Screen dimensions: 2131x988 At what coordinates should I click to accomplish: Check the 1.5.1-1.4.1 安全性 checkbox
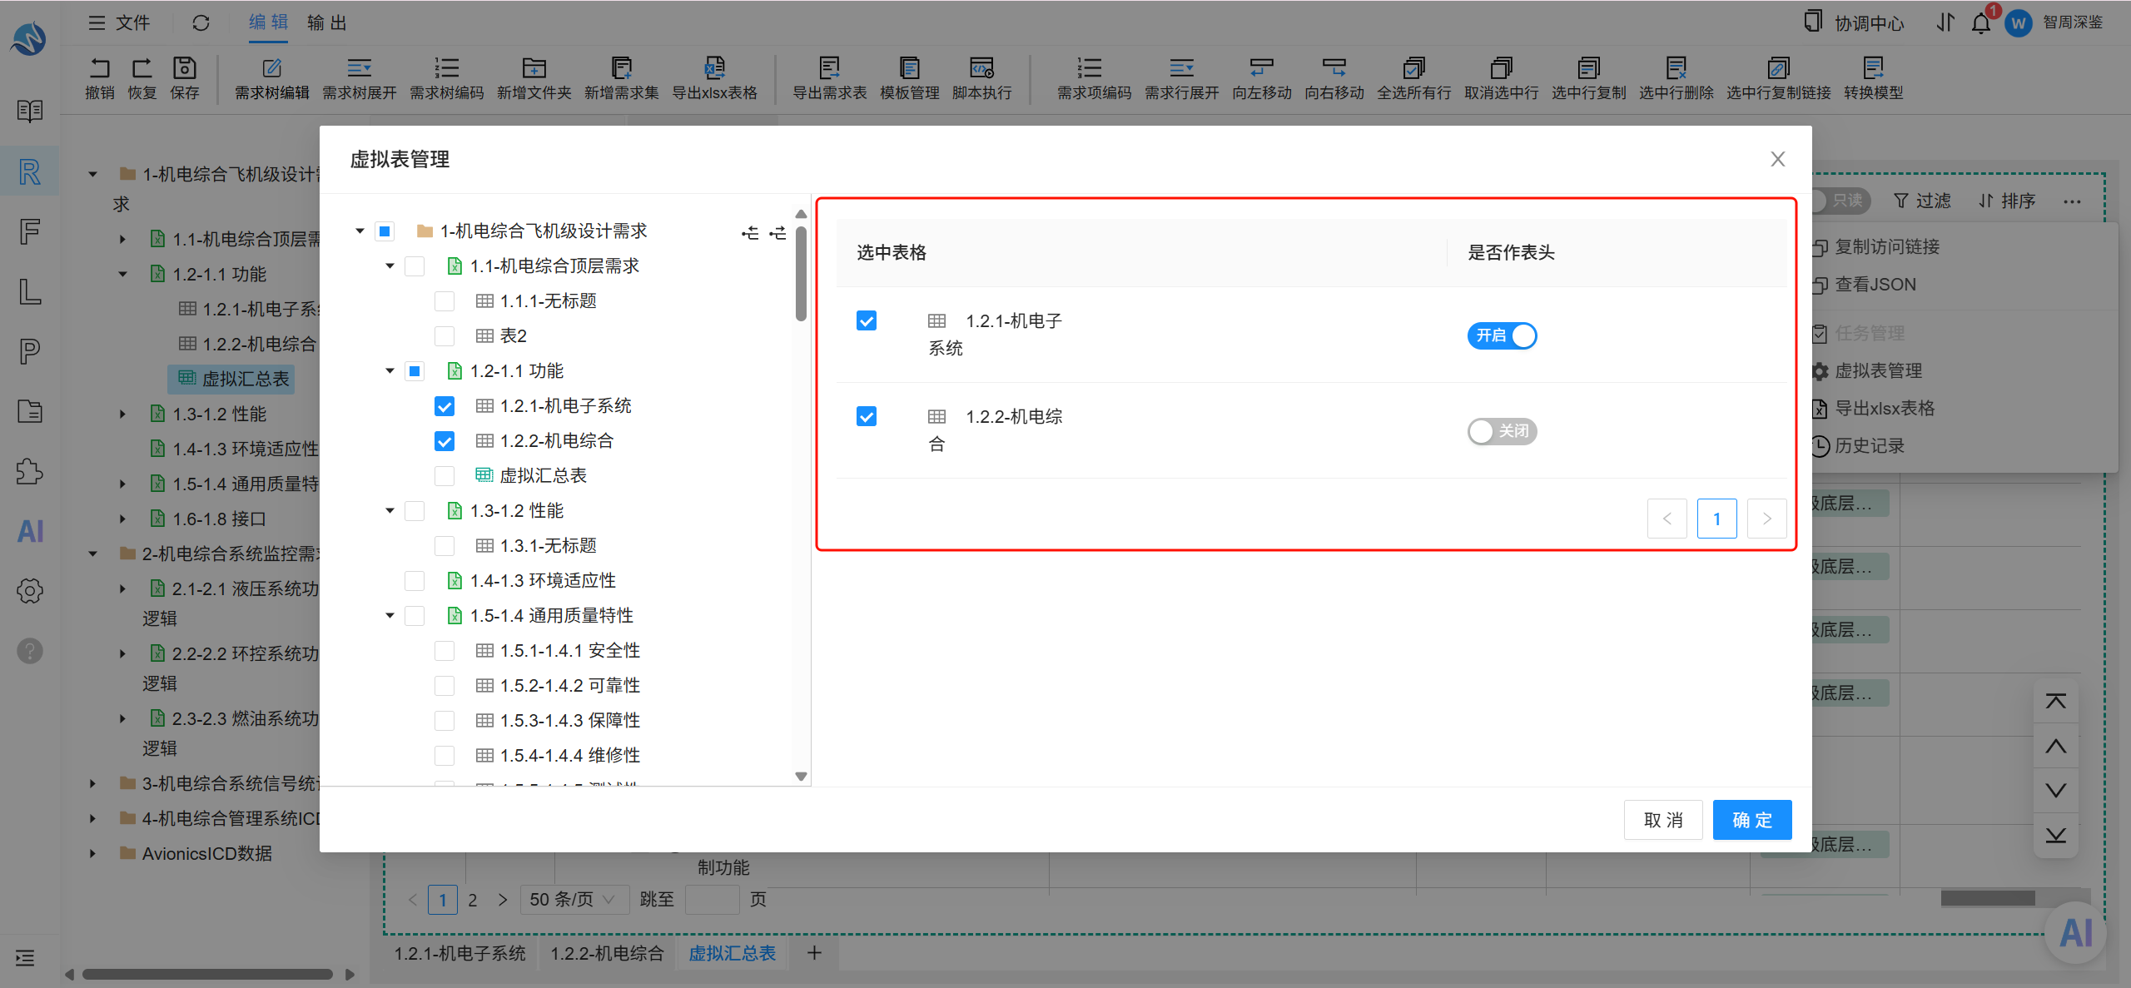pyautogui.click(x=445, y=651)
